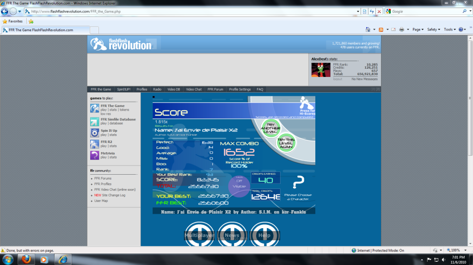Open the Tools dropdown menu

click(x=449, y=29)
